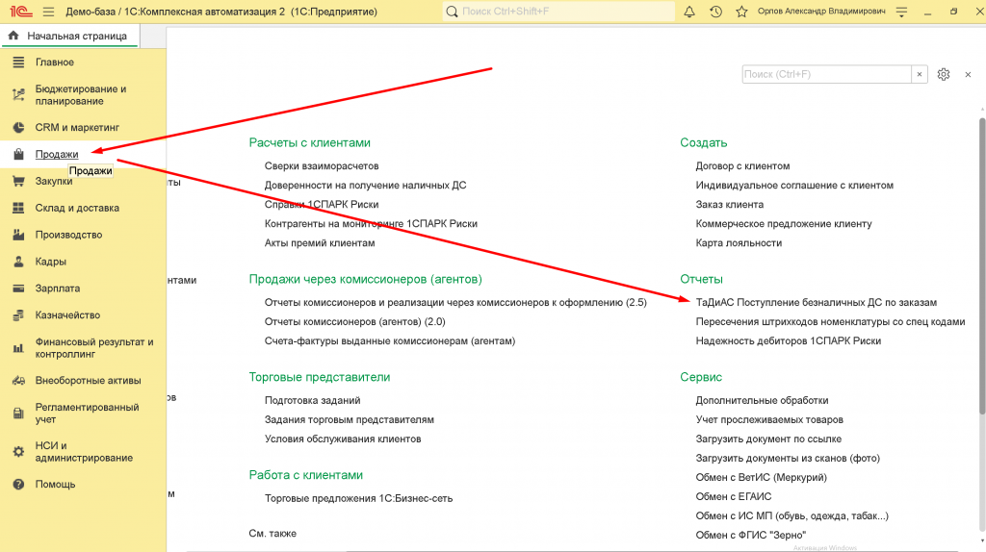Open Акты премий клиентам
The image size is (986, 552).
320,243
